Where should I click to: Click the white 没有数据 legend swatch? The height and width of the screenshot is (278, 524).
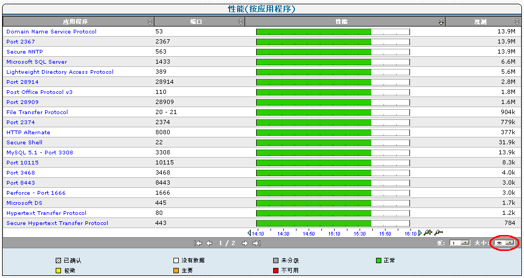[176, 260]
